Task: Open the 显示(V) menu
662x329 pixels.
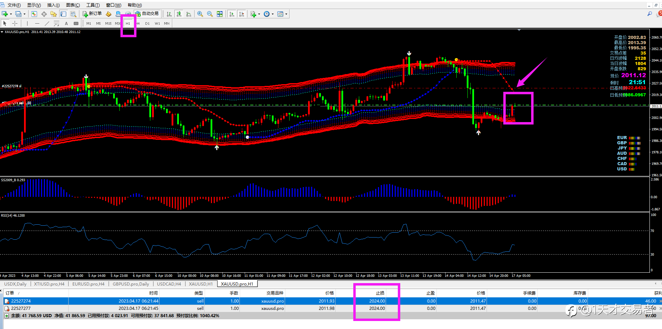Action: click(34, 5)
